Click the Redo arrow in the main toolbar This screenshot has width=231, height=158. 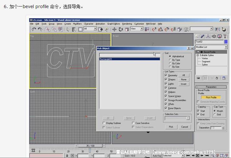pyautogui.click(x=40, y=29)
